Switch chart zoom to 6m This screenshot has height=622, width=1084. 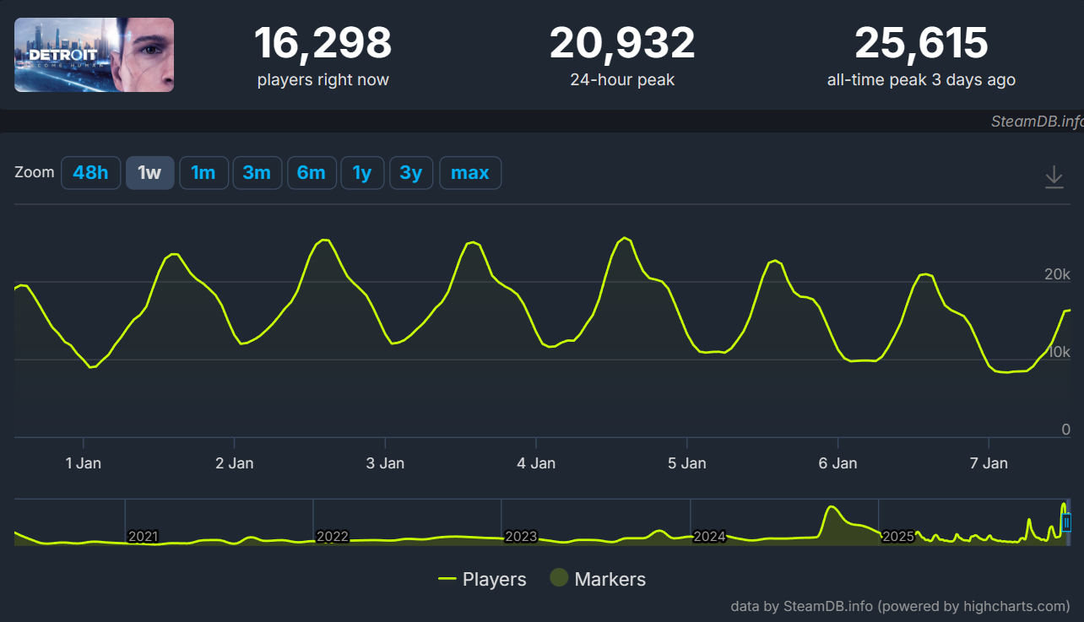(x=312, y=173)
